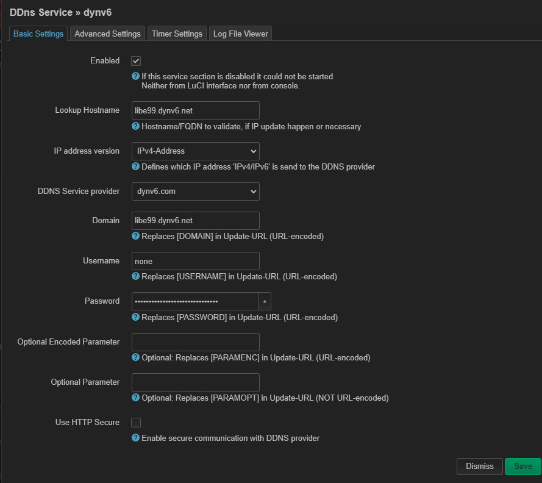The image size is (542, 483).
Task: Click help icon below Use HTTP Secure
Action: click(x=135, y=438)
